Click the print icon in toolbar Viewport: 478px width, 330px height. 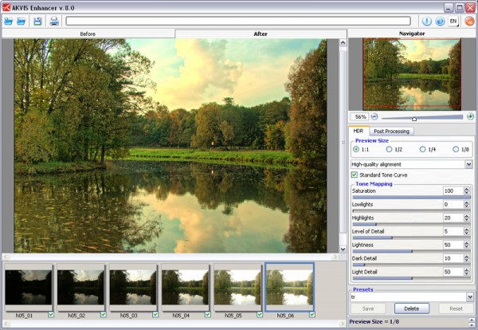[53, 21]
